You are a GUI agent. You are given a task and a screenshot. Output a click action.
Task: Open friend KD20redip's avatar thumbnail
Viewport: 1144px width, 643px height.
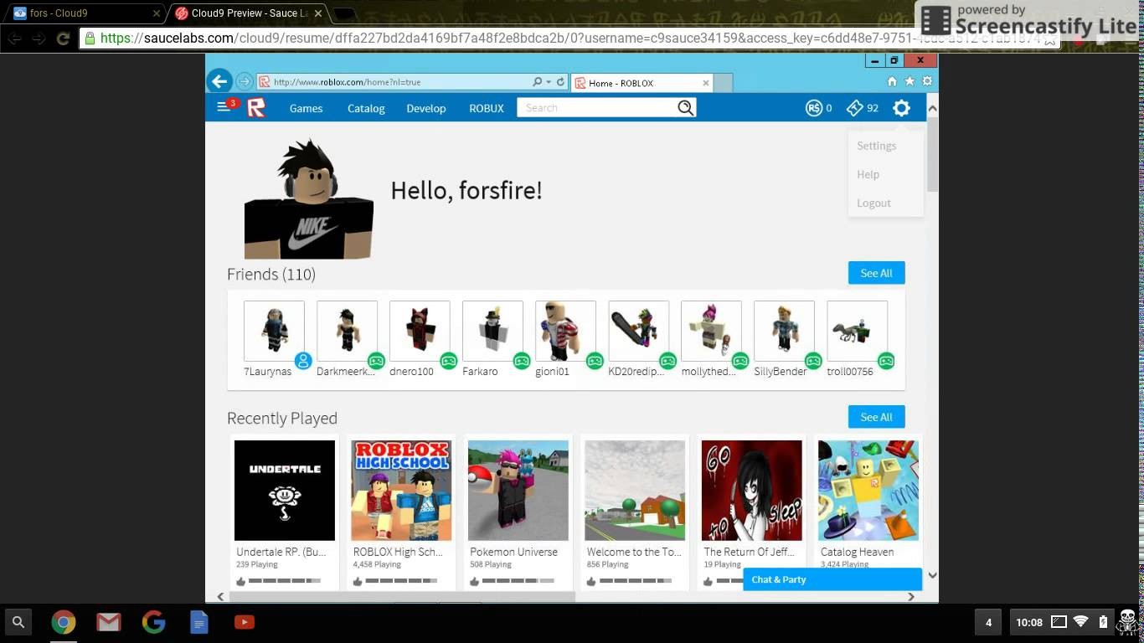(639, 332)
